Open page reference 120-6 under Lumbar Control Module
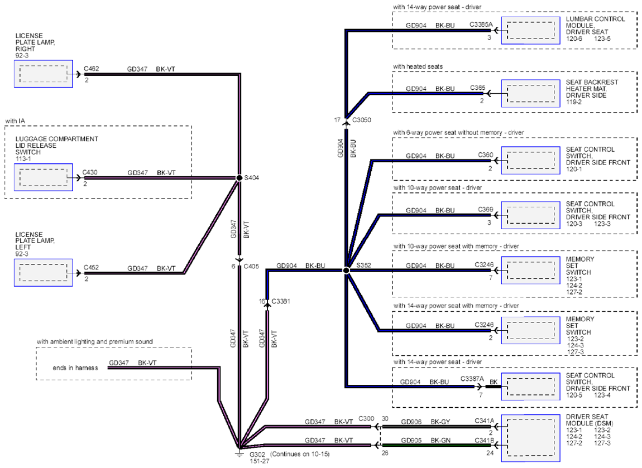The height and width of the screenshot is (468, 642). point(574,39)
